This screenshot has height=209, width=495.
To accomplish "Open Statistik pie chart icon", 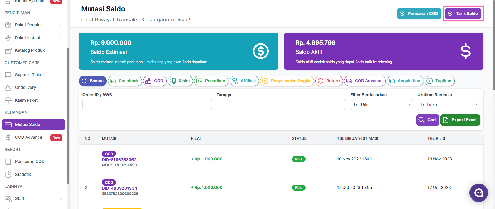I will coord(8,175).
